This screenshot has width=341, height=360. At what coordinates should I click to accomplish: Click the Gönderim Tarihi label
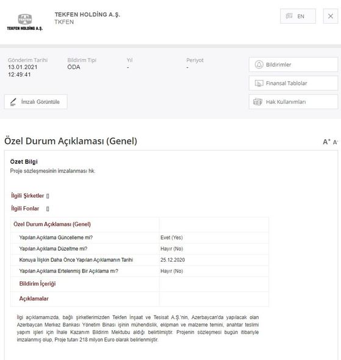(28, 60)
